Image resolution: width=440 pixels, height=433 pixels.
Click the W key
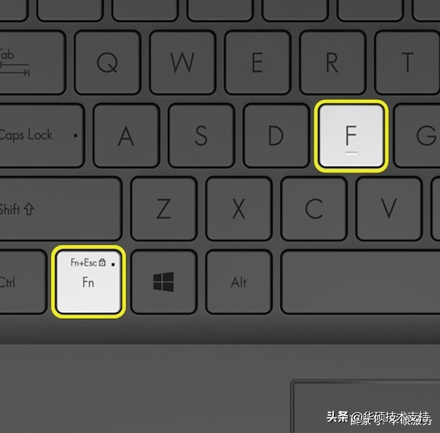(183, 63)
